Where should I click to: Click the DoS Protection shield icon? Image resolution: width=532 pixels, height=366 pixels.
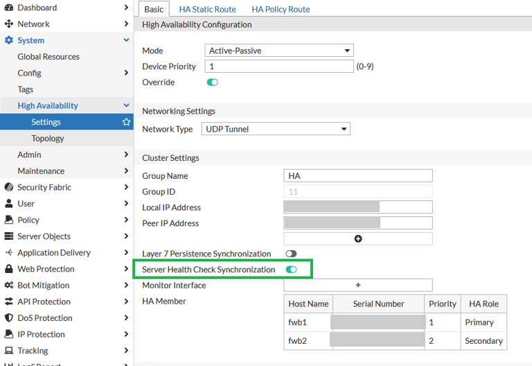[x=9, y=318]
